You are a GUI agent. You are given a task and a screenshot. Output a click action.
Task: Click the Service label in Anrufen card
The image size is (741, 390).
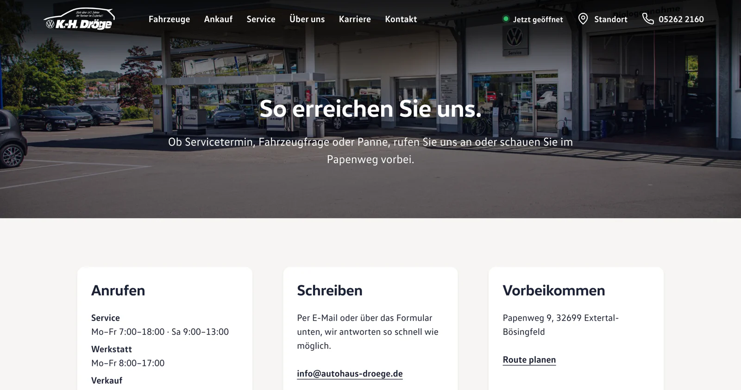coord(106,318)
